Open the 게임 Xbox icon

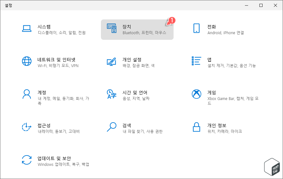coord(196,94)
